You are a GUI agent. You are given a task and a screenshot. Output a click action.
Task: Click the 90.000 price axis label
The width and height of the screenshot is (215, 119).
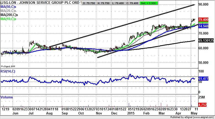204,5
